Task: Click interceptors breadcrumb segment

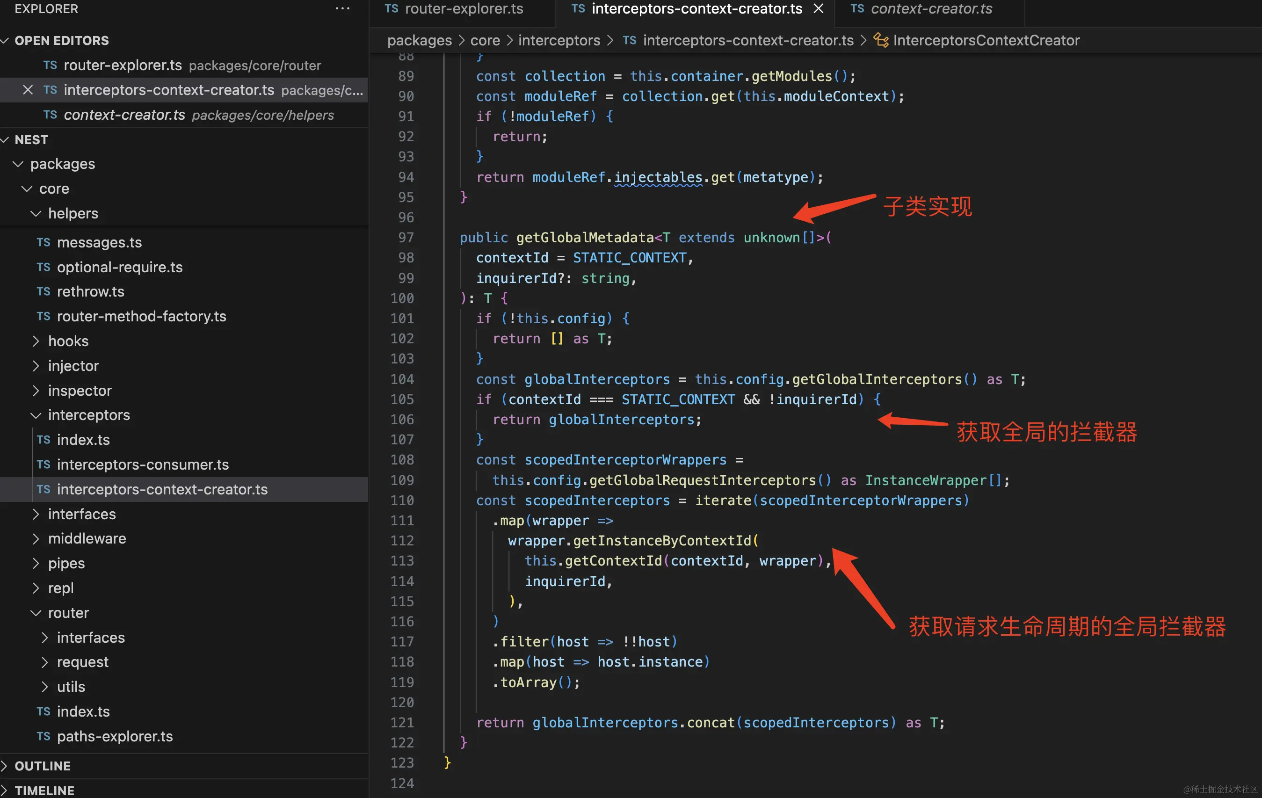Action: pyautogui.click(x=559, y=40)
